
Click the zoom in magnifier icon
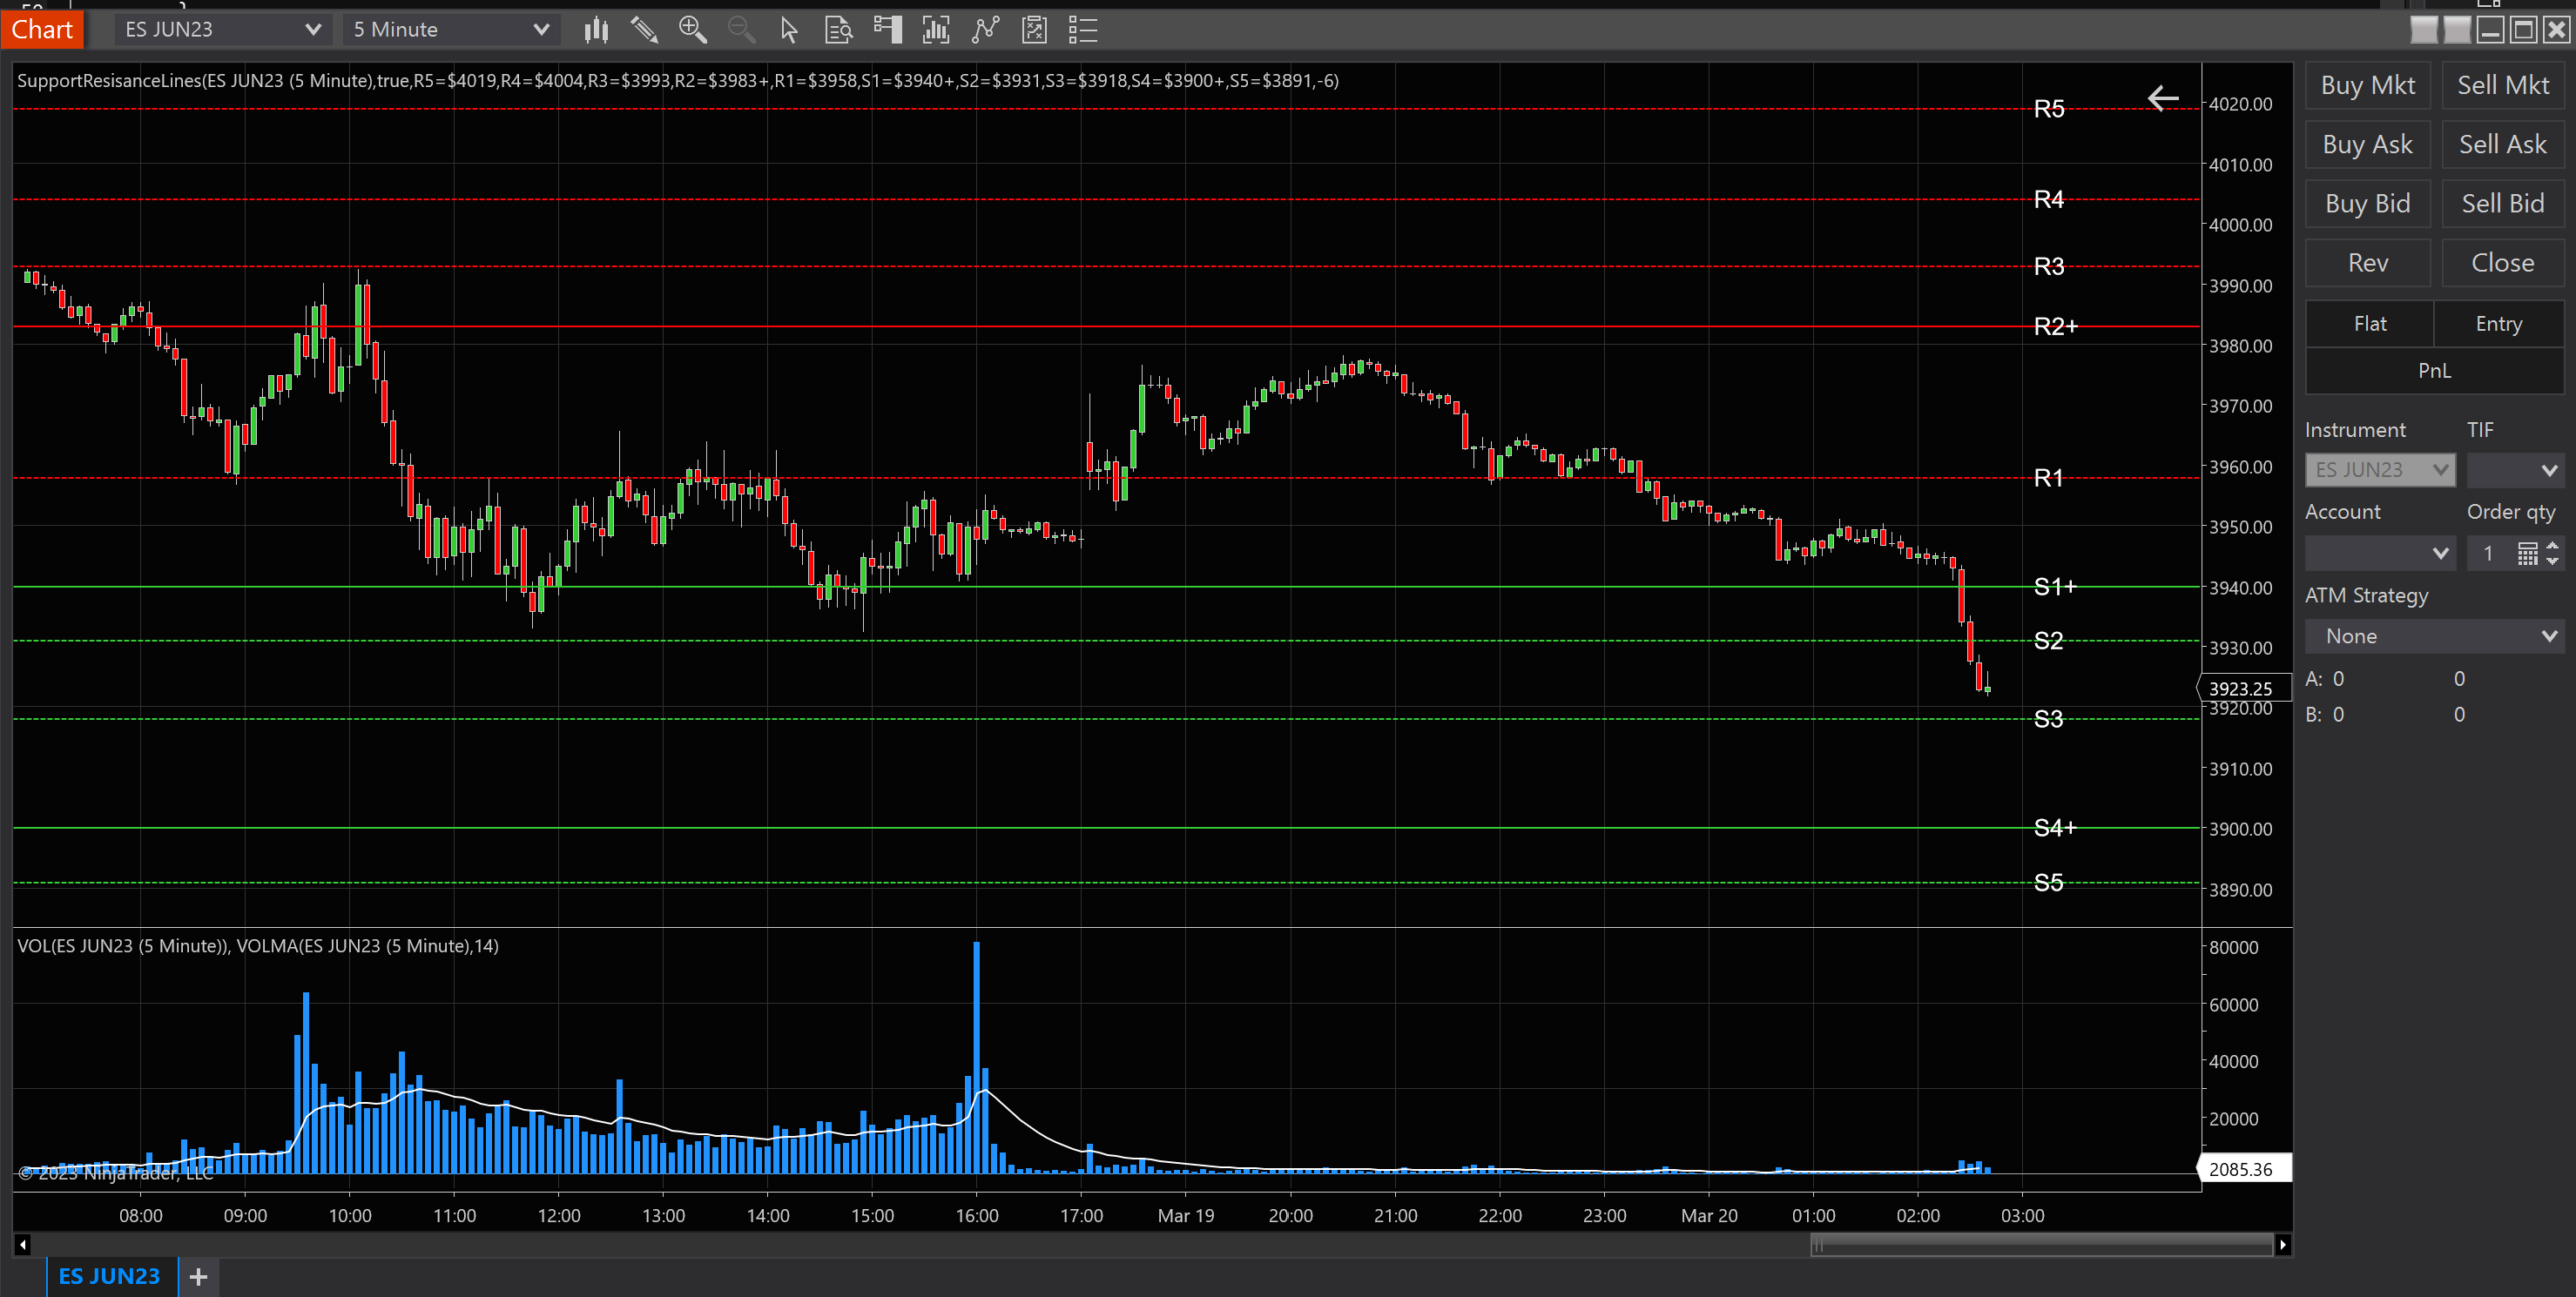pyautogui.click(x=692, y=30)
